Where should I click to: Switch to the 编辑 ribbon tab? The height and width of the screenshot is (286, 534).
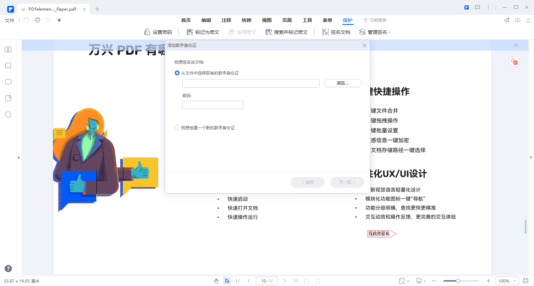click(x=206, y=20)
